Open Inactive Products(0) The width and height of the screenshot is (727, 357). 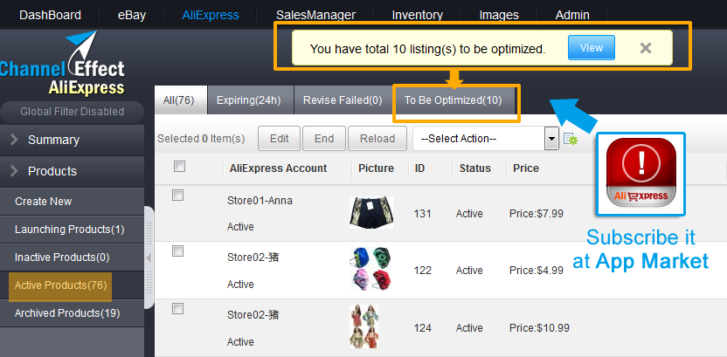(x=72, y=257)
